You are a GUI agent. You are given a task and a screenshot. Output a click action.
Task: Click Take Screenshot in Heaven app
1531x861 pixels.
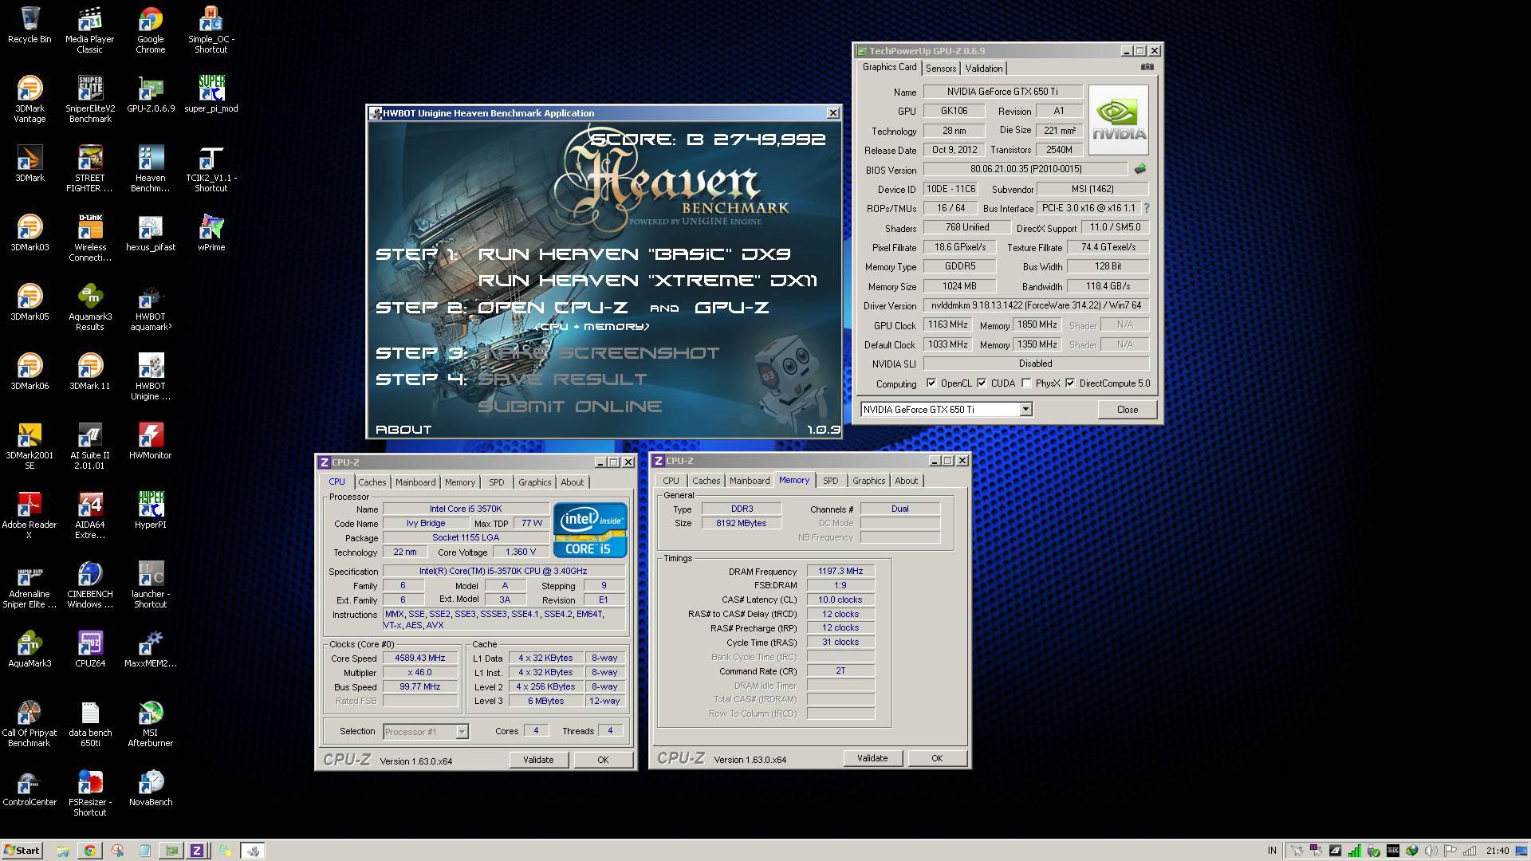(x=598, y=353)
